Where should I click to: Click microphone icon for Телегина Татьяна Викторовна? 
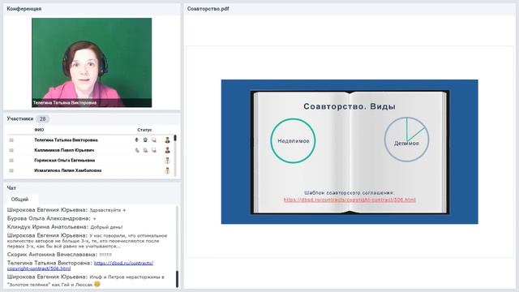(x=137, y=140)
